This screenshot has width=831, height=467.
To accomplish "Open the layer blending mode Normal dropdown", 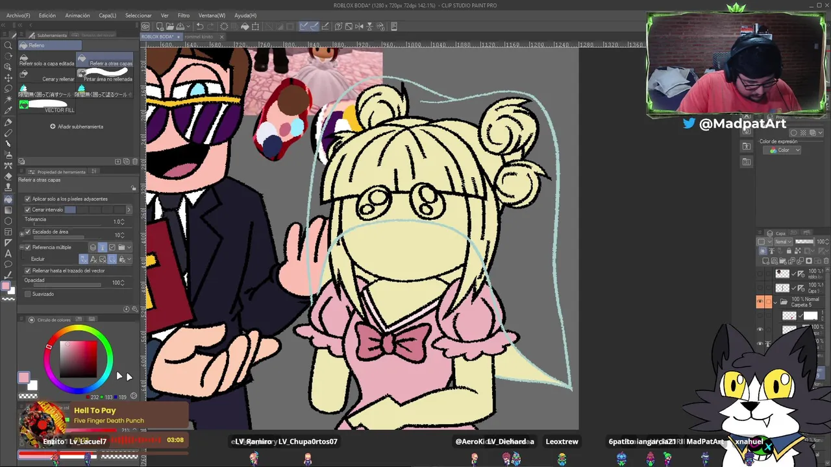I will pos(783,242).
